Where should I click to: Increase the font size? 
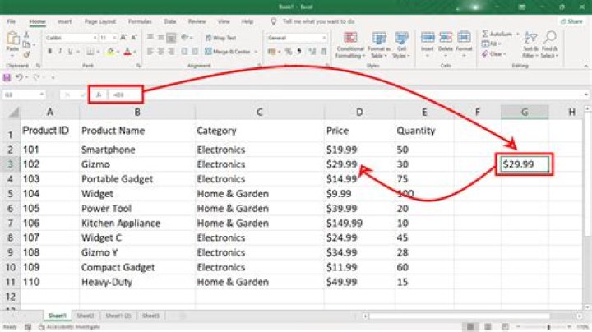point(123,37)
